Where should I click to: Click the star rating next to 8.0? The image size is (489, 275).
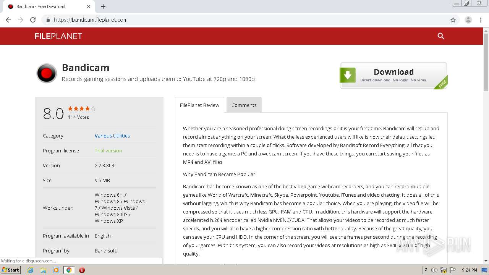pos(82,108)
